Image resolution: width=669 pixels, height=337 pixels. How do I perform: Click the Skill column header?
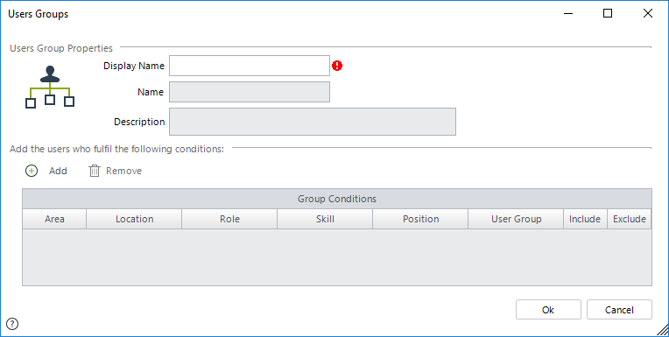325,219
